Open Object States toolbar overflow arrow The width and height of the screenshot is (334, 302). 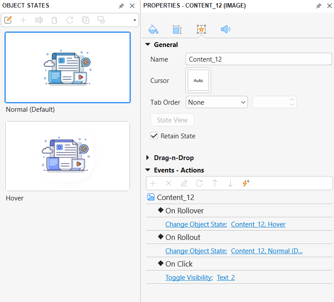point(134,20)
